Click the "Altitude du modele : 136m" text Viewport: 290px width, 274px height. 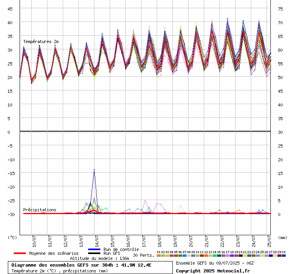coord(100,258)
